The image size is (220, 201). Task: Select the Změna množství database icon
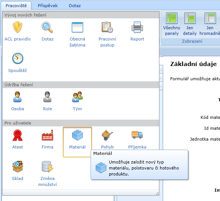pos(48,166)
